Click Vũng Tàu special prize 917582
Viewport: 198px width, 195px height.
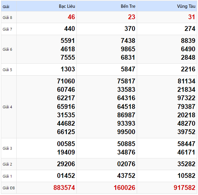185,188
